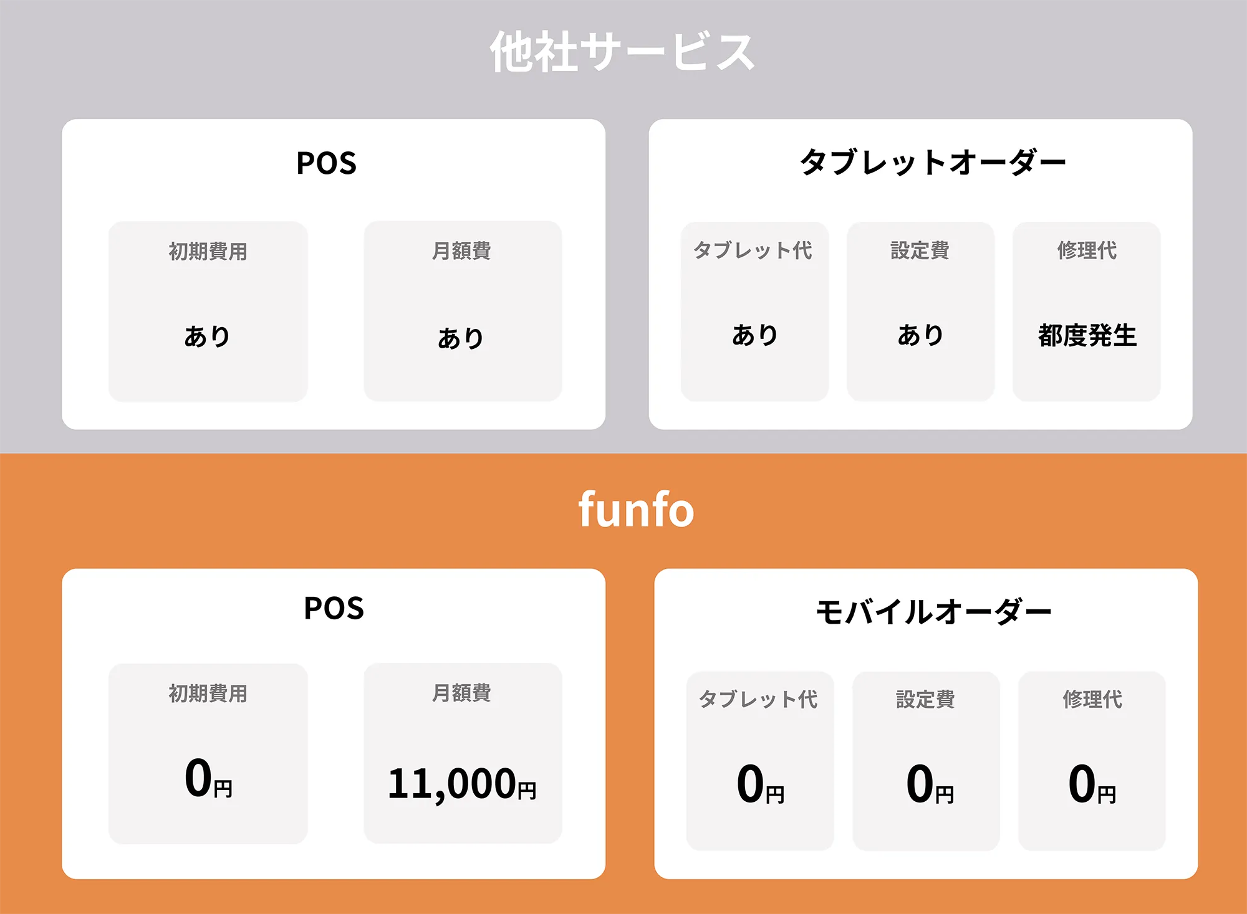Click あり under 他社サービス 月額費
1247x914 pixels.
click(461, 338)
